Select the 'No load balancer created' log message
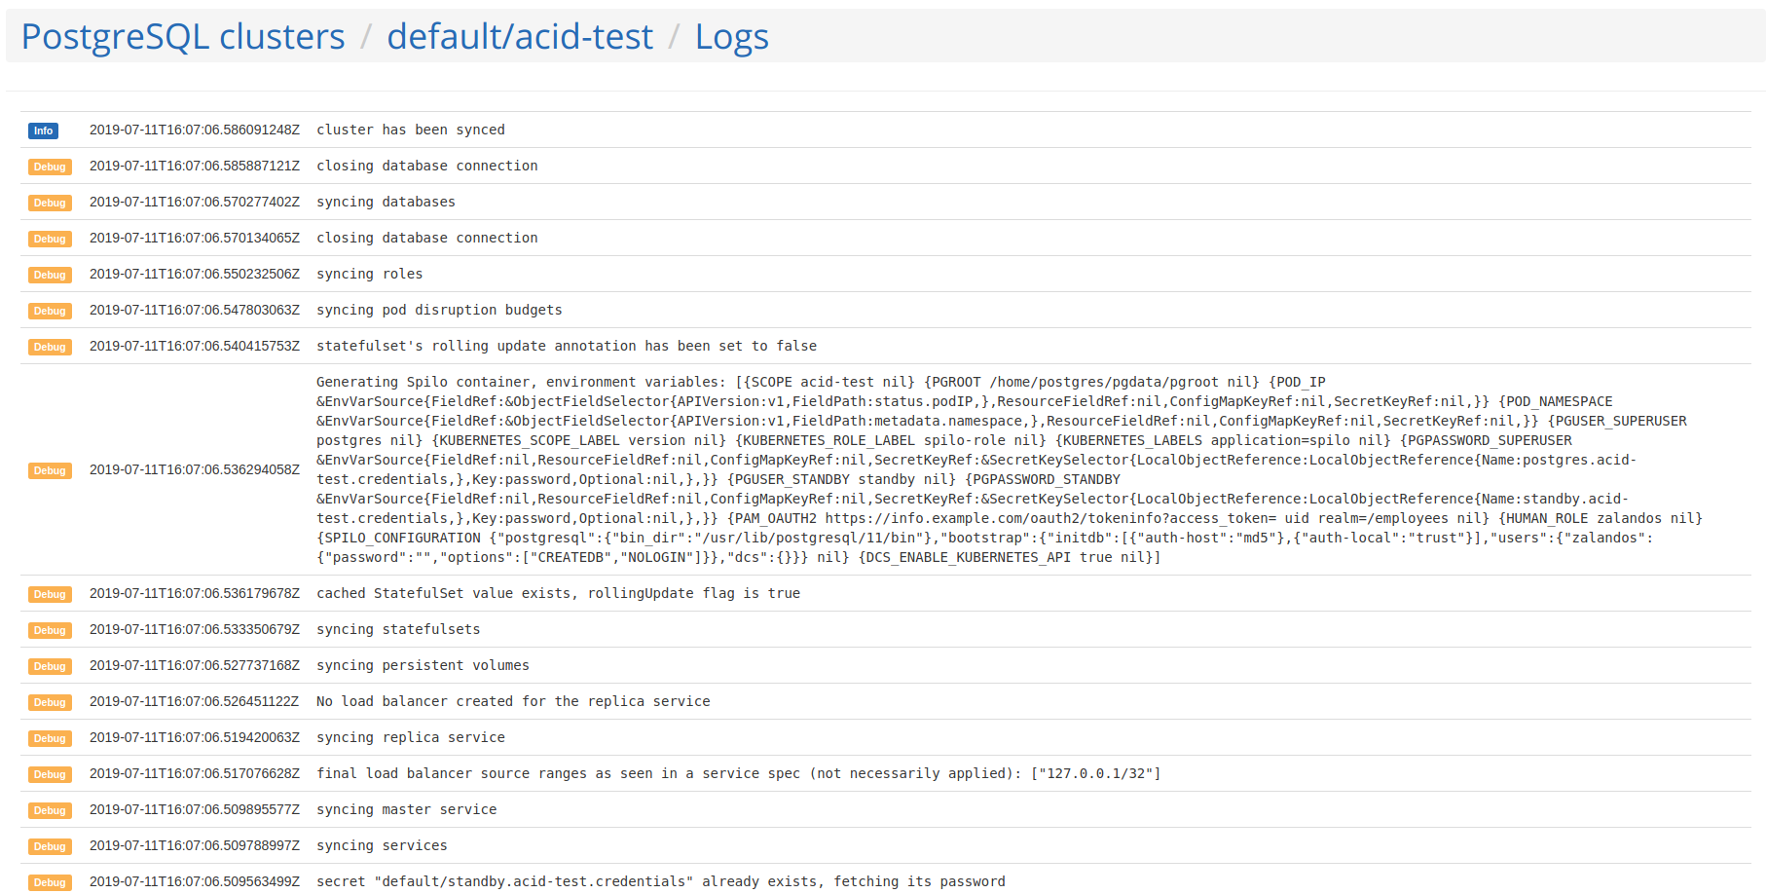1767x894 pixels. tap(513, 701)
